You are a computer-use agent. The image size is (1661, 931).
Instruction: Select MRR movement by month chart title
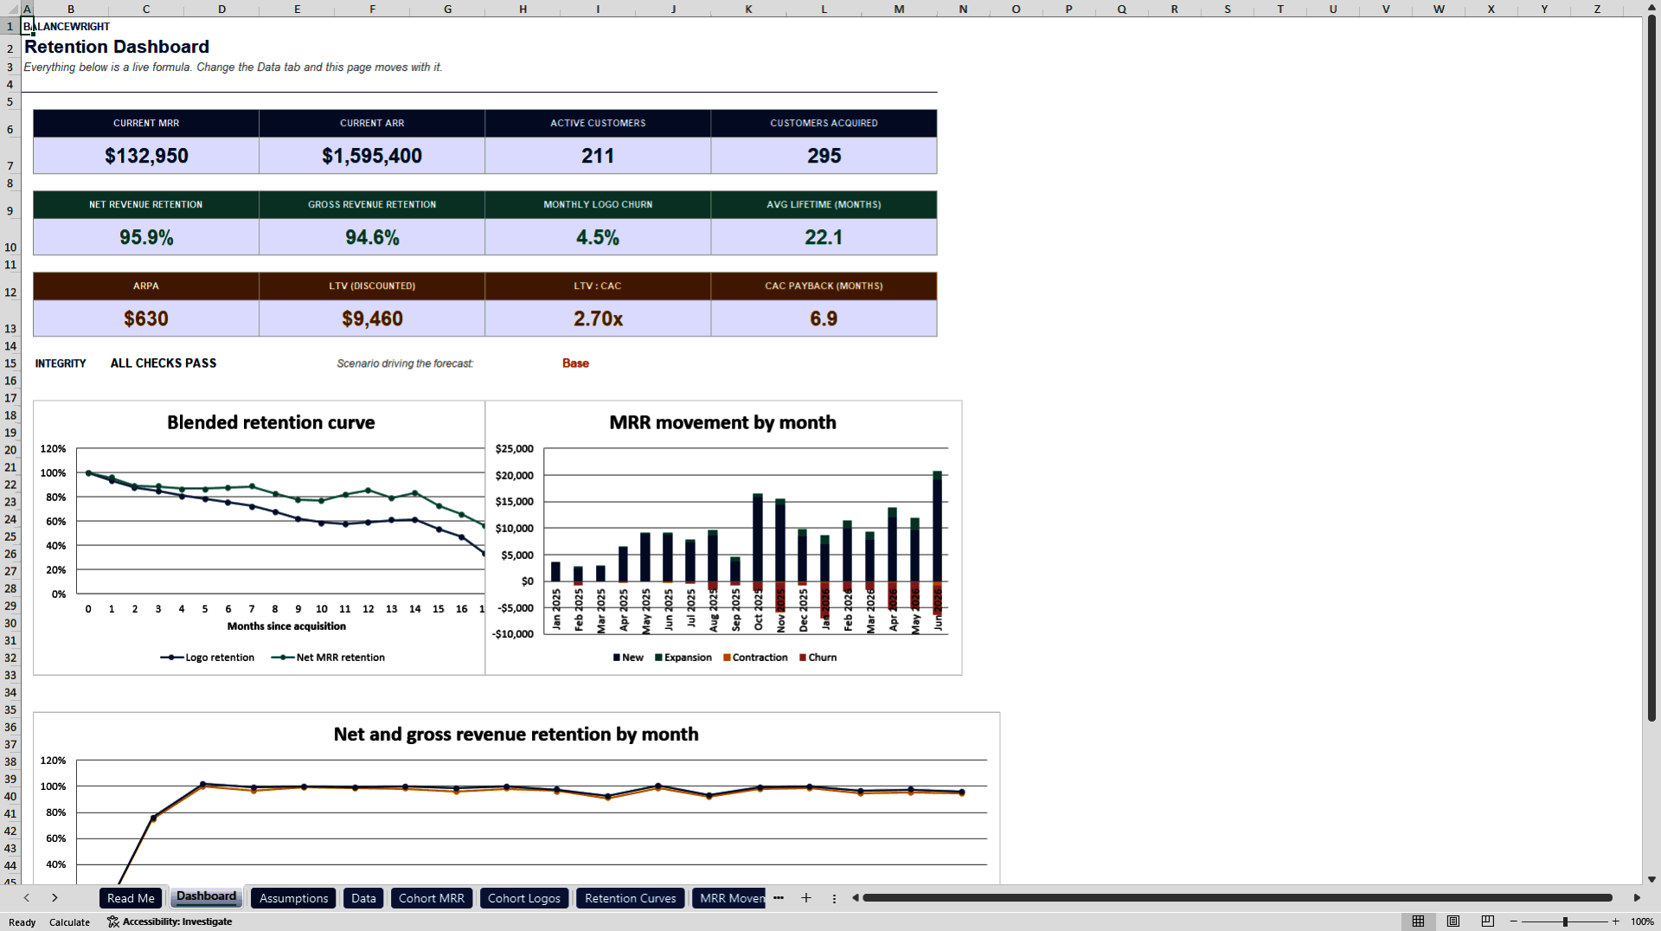click(722, 422)
